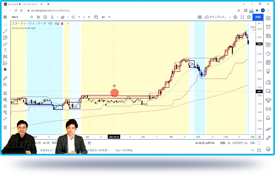Viewport: 275px width, 177px height.
Task: Open the order panel zigzag icon
Action: point(268,129)
